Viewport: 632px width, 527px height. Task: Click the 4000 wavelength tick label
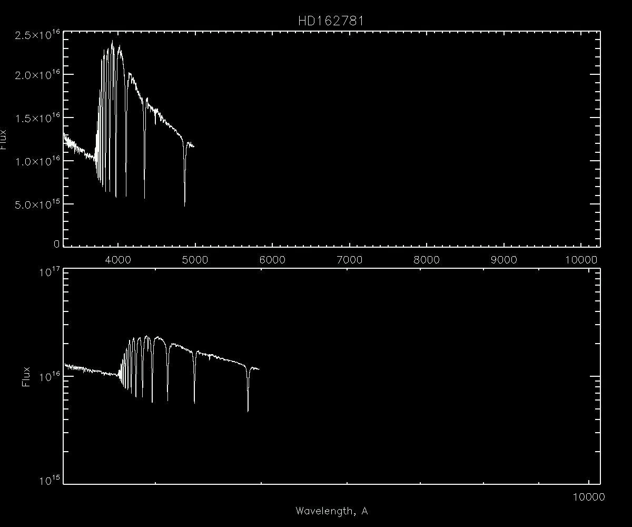pyautogui.click(x=118, y=259)
